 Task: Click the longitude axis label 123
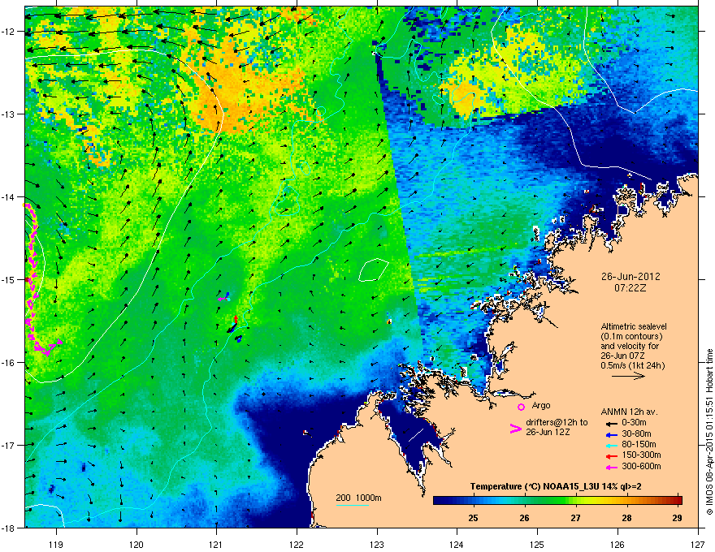pos(377,544)
